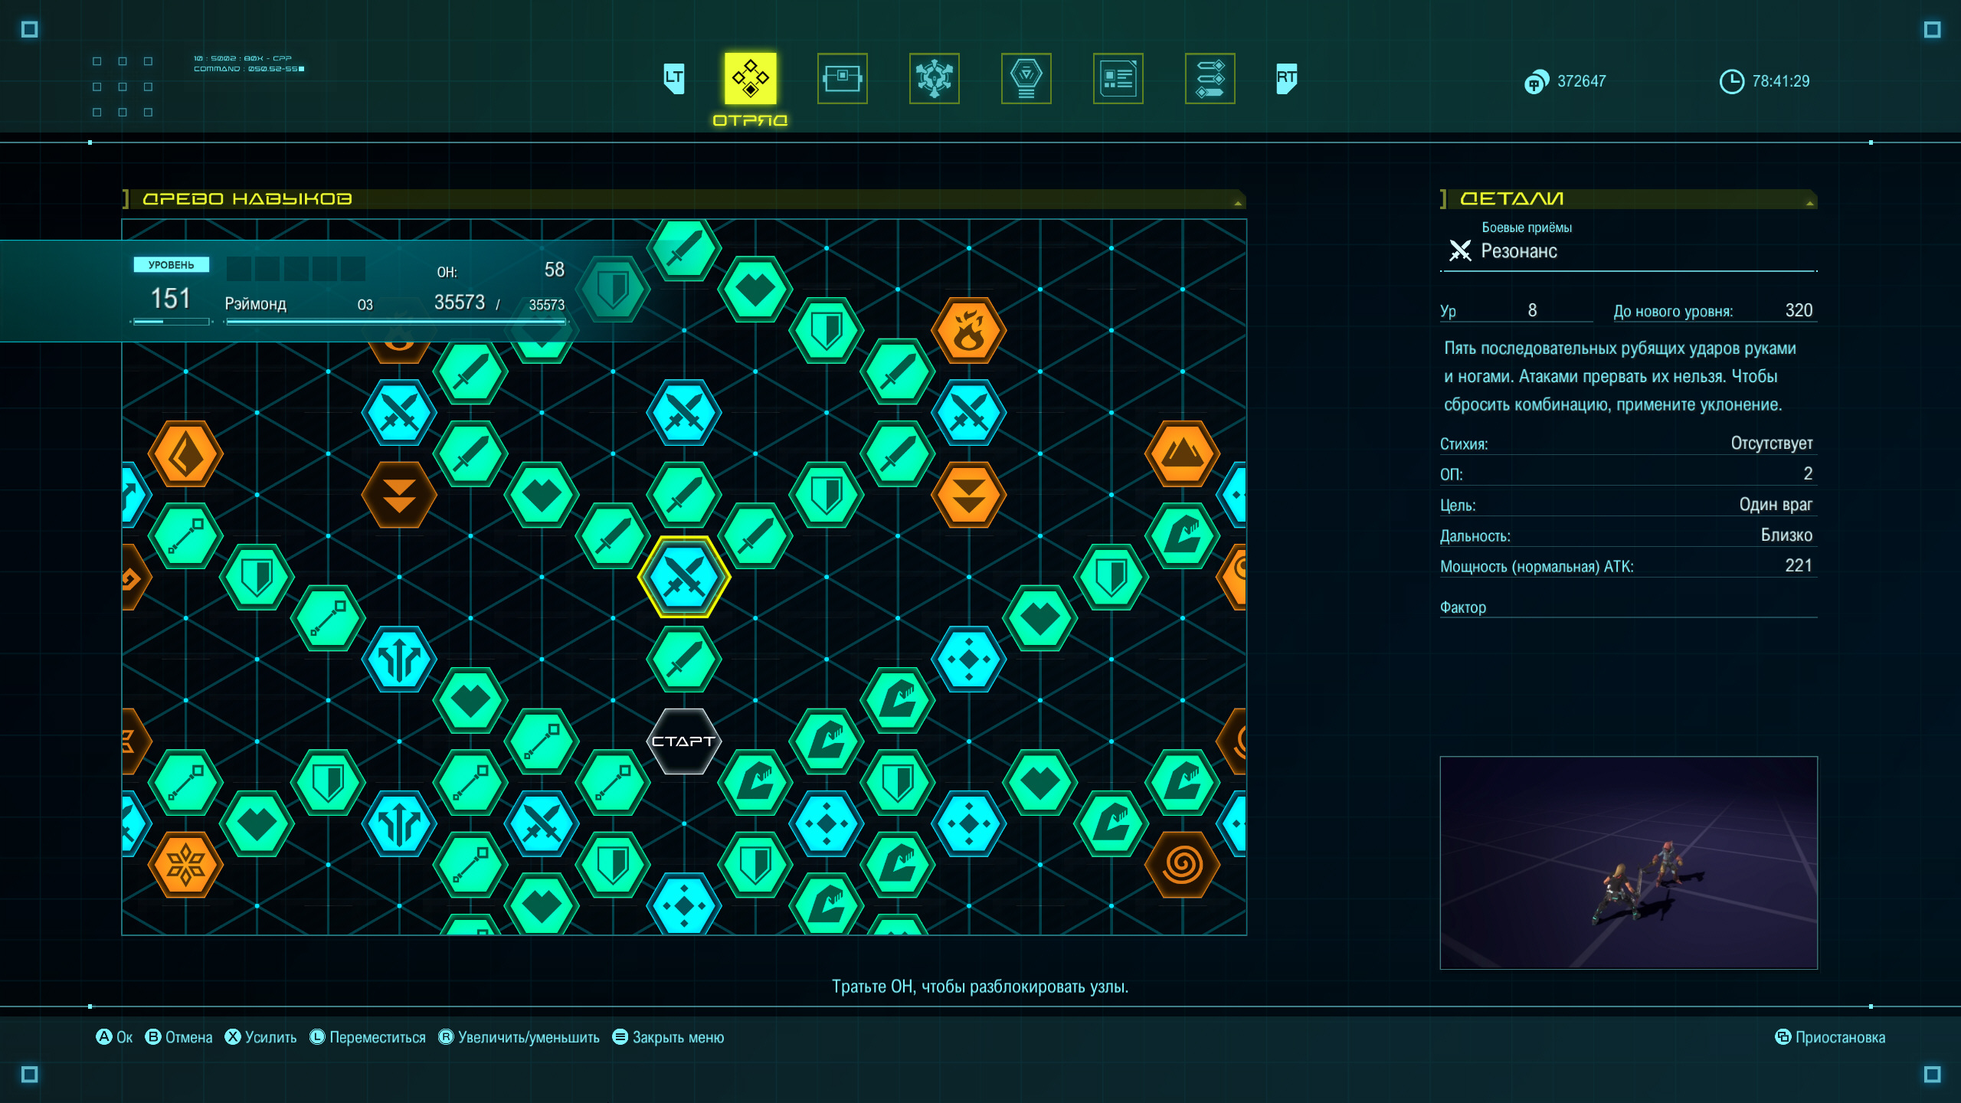Select the highlighted crossed-swords Резонанс node
The image size is (1961, 1103).
click(x=683, y=577)
